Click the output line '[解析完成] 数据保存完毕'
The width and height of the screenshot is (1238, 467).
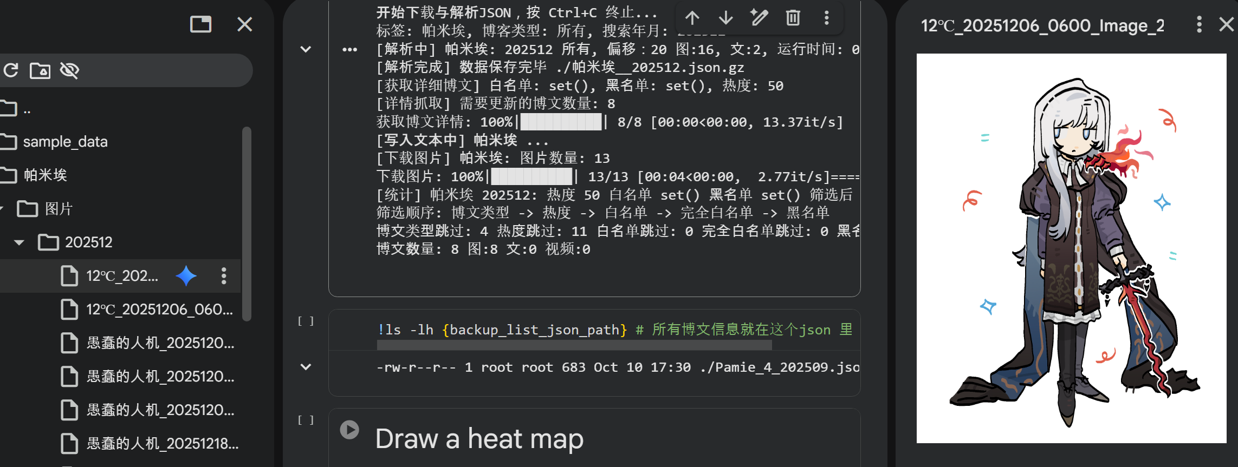coord(560,68)
